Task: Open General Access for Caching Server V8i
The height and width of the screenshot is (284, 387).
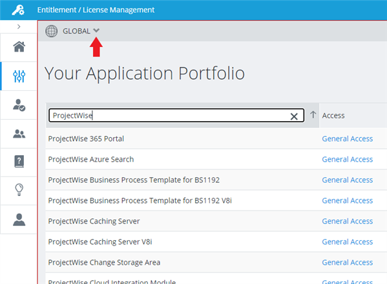Action: click(347, 242)
